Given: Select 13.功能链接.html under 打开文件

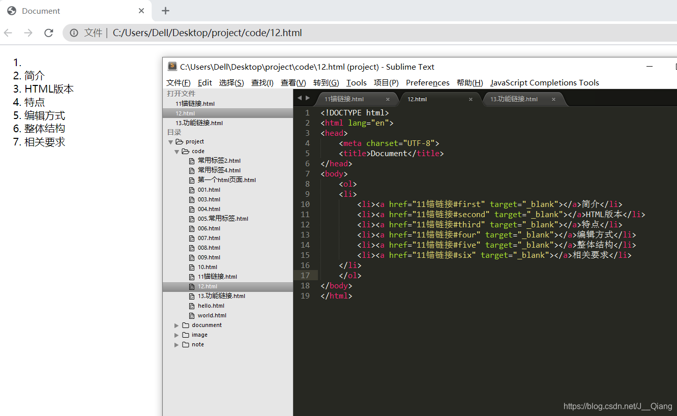Looking at the screenshot, I should [x=199, y=123].
